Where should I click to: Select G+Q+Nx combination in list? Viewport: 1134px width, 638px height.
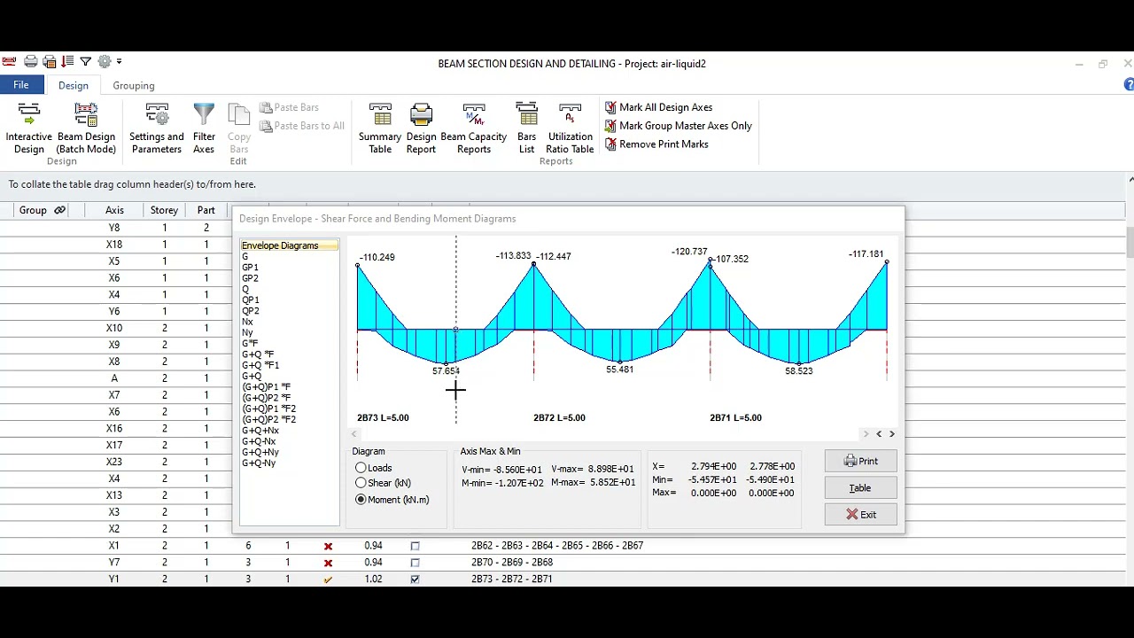tap(260, 431)
